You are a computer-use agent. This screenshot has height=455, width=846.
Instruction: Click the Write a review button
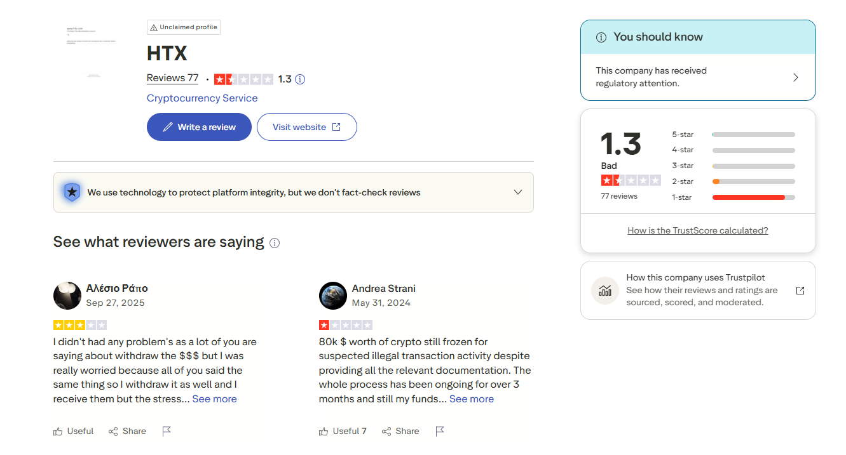[199, 127]
